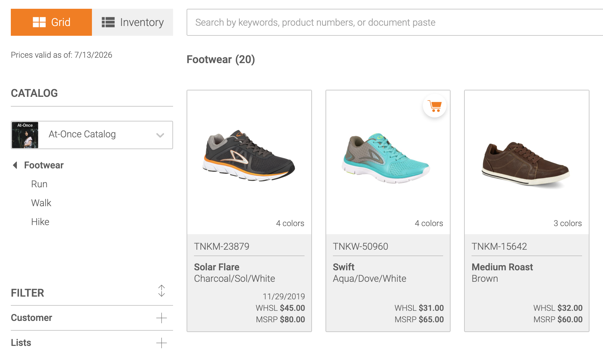
Task: Open the Solar Flare shoe image
Action: coord(249,156)
